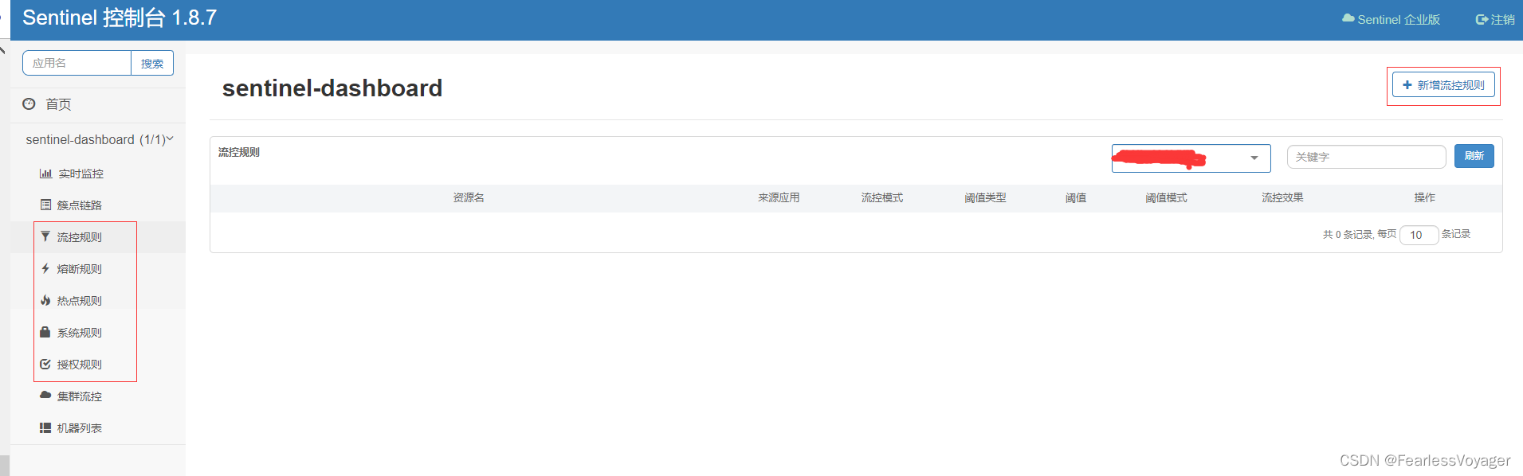The width and height of the screenshot is (1523, 476).
Task: Click the clock icon beside 首页
Action: point(29,103)
